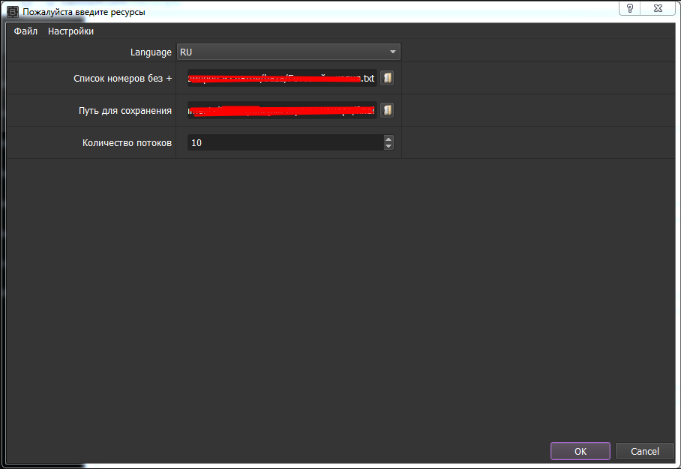Click the Language label
The width and height of the screenshot is (681, 469).
point(151,52)
